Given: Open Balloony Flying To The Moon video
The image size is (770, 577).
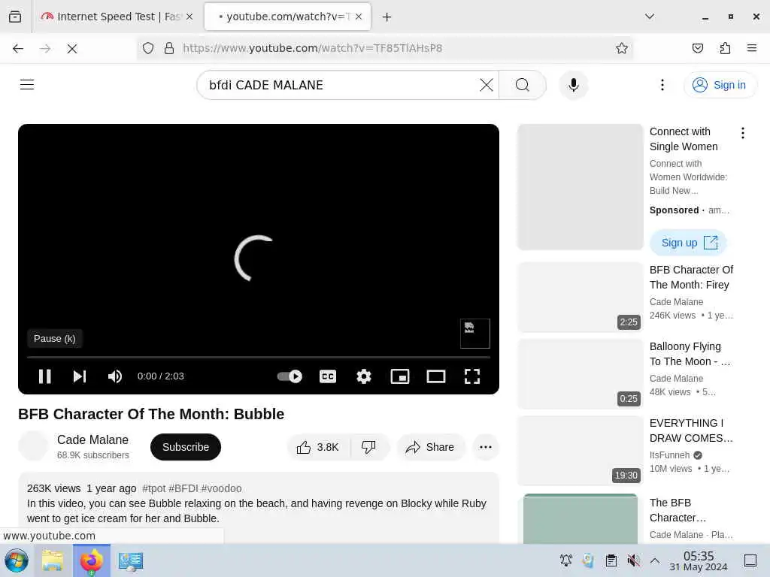Looking at the screenshot, I should click(690, 354).
